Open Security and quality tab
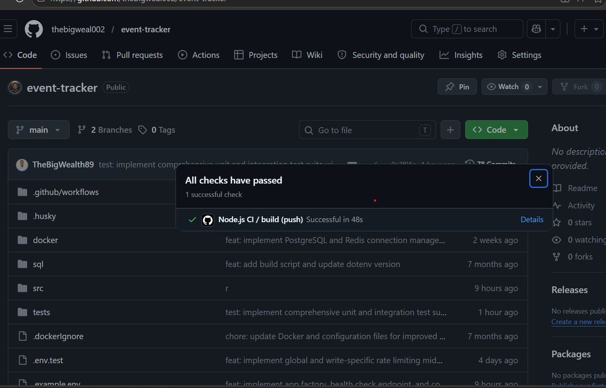This screenshot has height=388, width=606. click(x=381, y=55)
